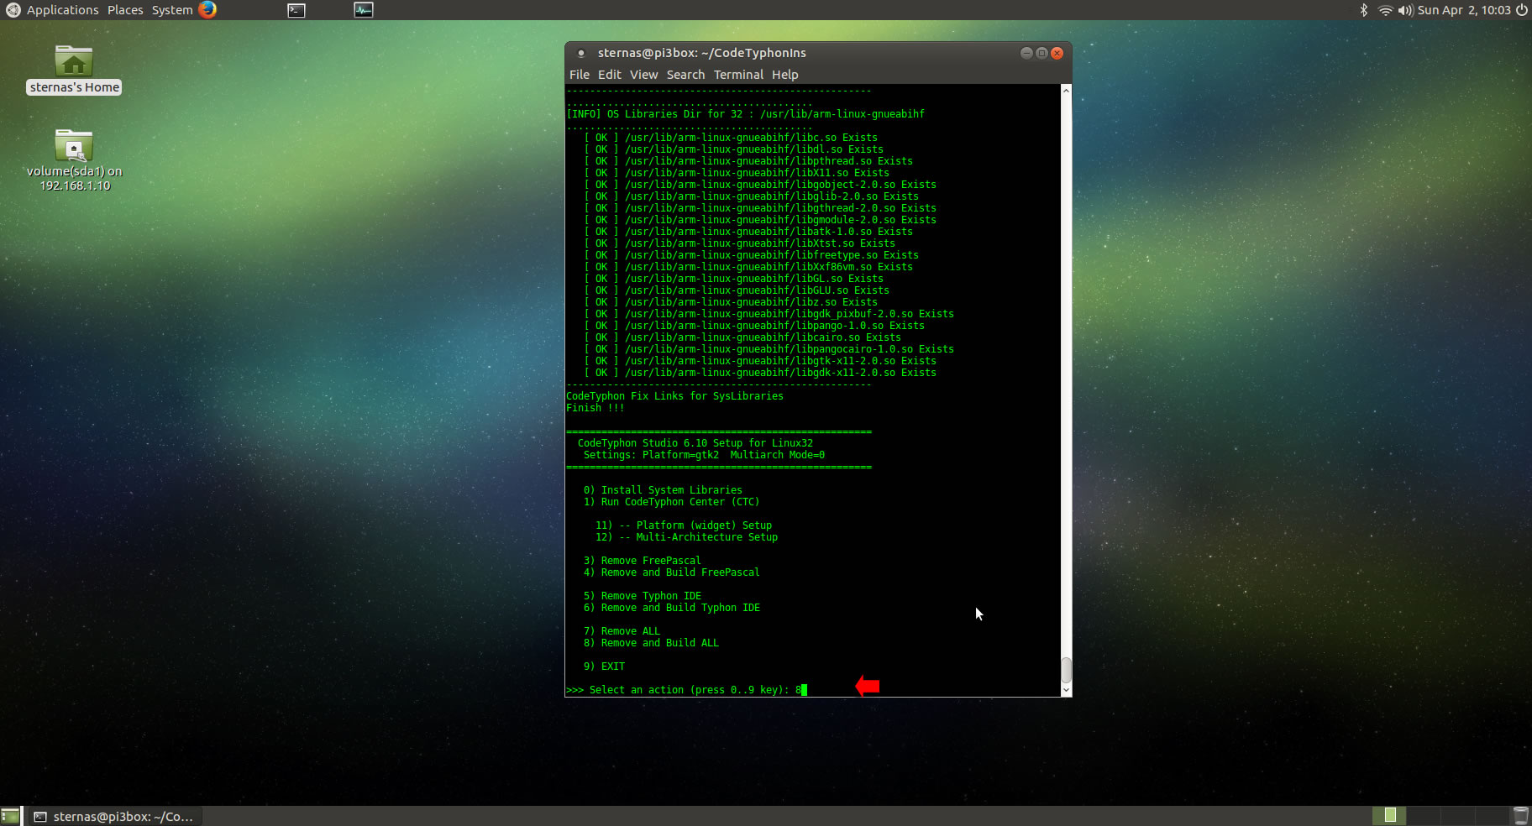This screenshot has height=826, width=1532.
Task: Click the terminal title bar text
Action: pyautogui.click(x=701, y=53)
